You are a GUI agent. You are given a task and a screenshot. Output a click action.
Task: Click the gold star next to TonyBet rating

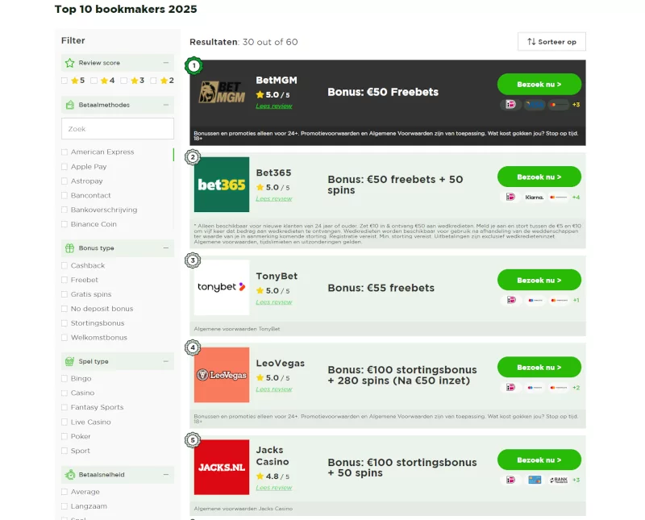tap(260, 290)
